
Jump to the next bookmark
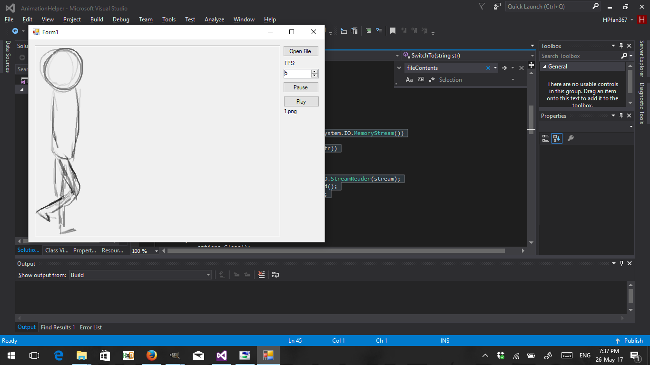pos(414,30)
